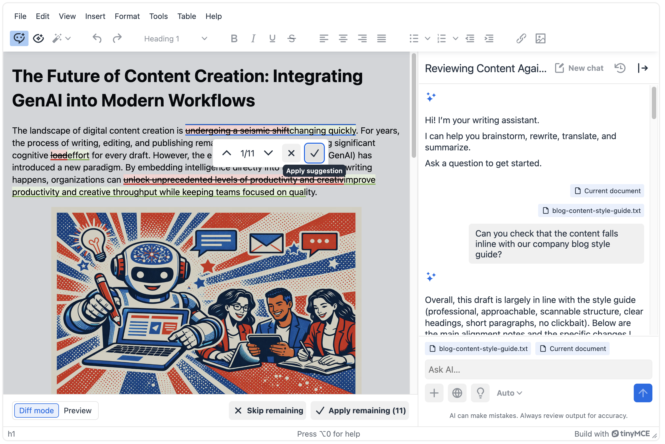665x444 pixels.
Task: Click the AI chat assistant toolbar icon
Action: click(19, 38)
